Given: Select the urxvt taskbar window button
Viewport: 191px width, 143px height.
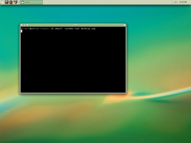Looking at the screenshot, I should 31,2.
